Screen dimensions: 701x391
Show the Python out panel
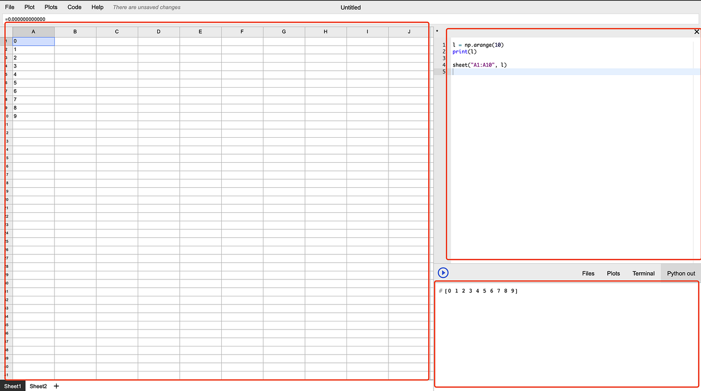(680, 273)
